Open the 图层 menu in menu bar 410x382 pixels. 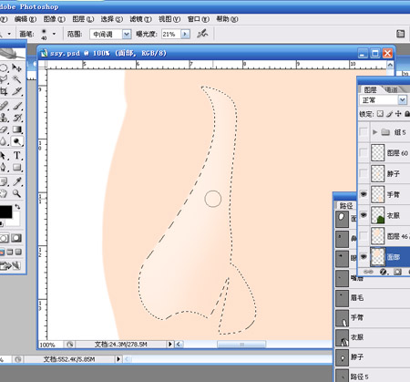(83, 19)
